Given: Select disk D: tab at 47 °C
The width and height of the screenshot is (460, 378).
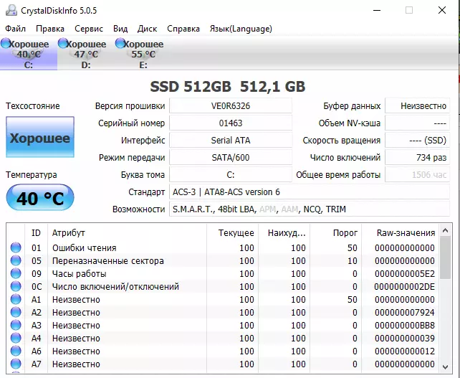Looking at the screenshot, I should [86, 54].
